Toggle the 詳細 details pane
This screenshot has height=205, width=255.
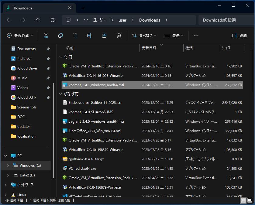[239, 36]
